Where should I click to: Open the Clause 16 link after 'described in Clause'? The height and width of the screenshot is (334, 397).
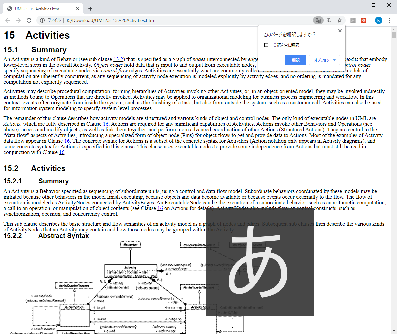(x=106, y=124)
